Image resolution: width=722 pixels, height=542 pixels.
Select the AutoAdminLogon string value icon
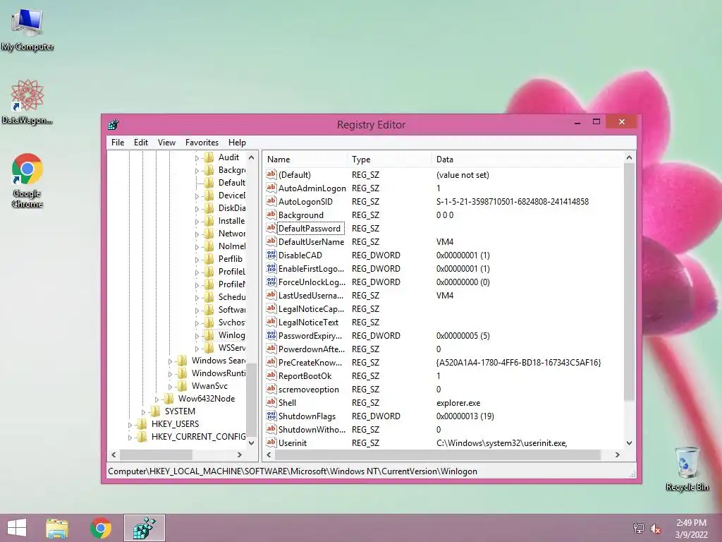[271, 188]
